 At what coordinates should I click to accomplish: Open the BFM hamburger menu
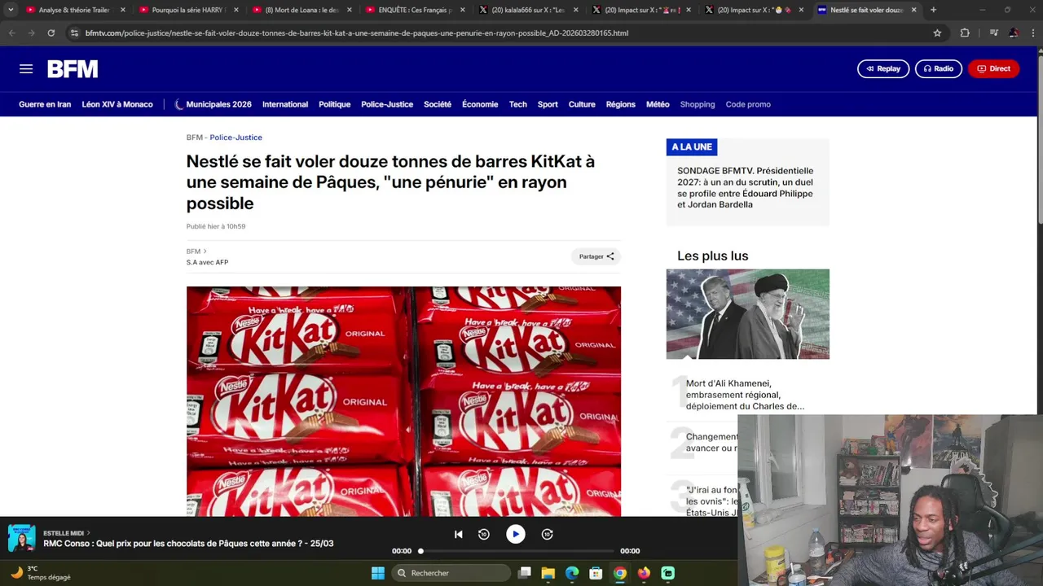point(26,69)
